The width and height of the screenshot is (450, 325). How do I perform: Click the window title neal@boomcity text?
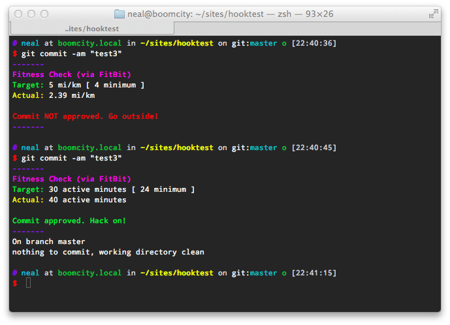tap(231, 14)
